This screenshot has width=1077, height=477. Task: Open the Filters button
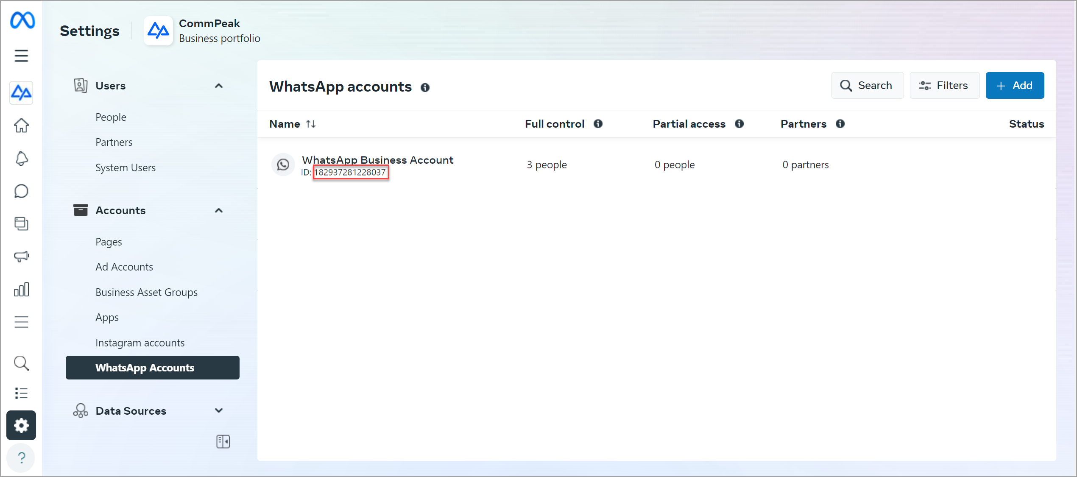point(945,86)
